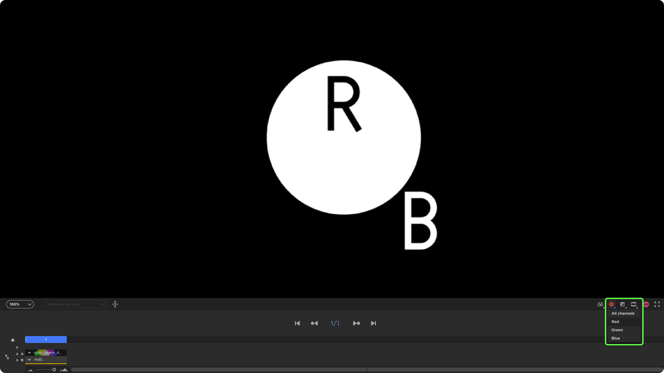This screenshot has width=664, height=373.
Task: Select the Blue channel option
Action: pos(624,338)
